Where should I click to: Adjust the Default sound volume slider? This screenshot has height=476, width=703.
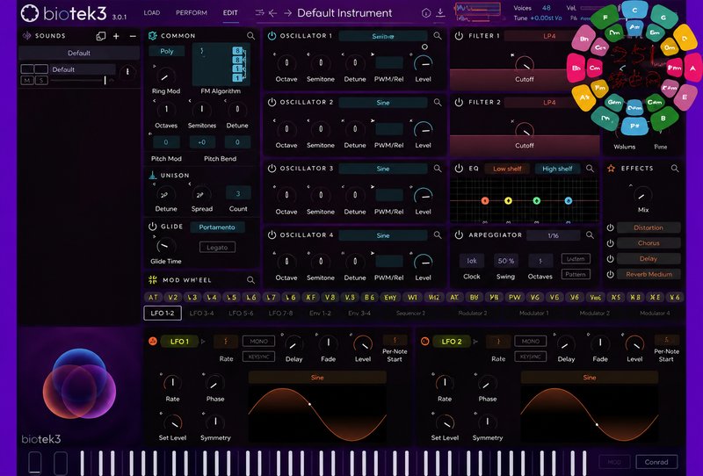[80, 80]
